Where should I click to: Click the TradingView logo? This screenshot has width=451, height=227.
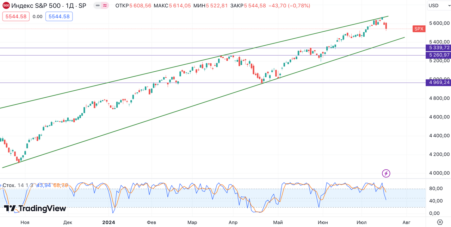click(x=35, y=209)
